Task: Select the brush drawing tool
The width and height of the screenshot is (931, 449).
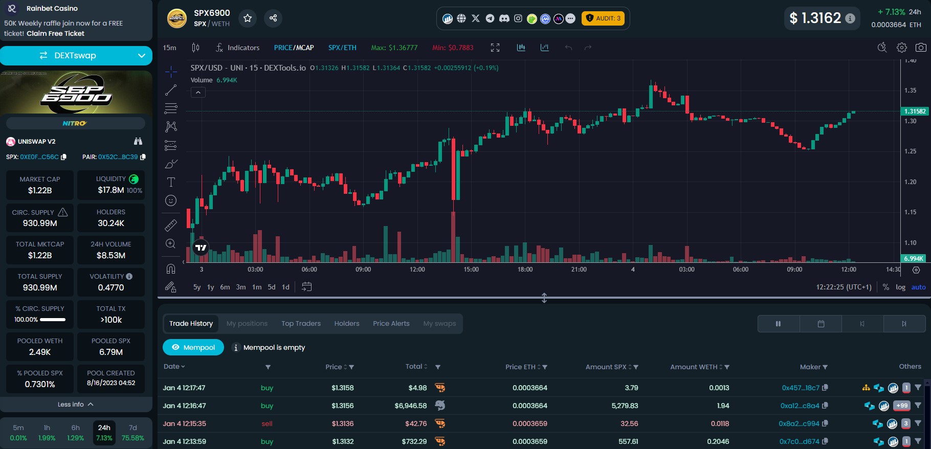Action: pyautogui.click(x=171, y=164)
